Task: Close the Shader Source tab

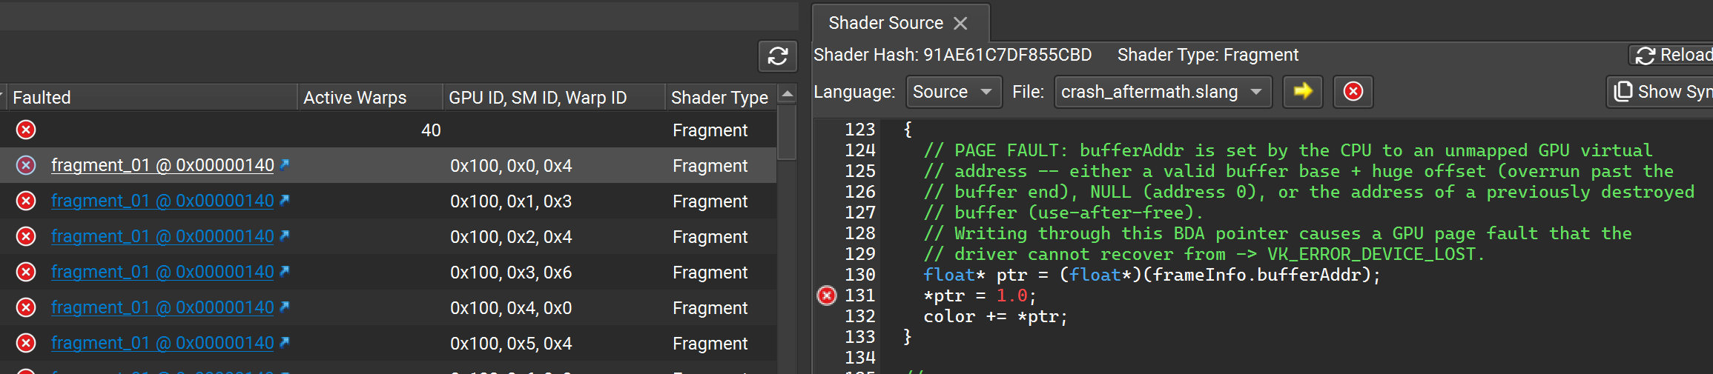Action: pyautogui.click(x=960, y=24)
